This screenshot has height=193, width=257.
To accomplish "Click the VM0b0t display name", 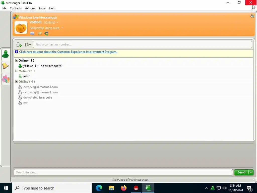I will click(x=36, y=22).
